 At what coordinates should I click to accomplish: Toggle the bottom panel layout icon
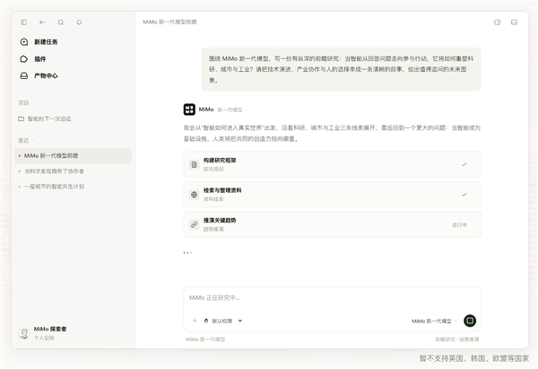(x=514, y=22)
